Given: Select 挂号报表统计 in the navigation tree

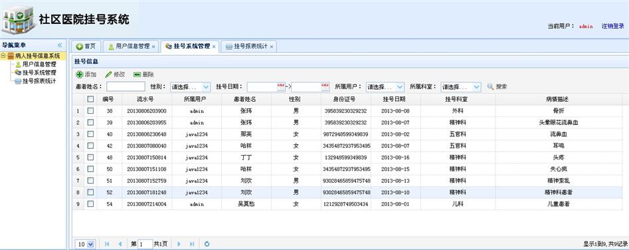Looking at the screenshot, I should [39, 81].
